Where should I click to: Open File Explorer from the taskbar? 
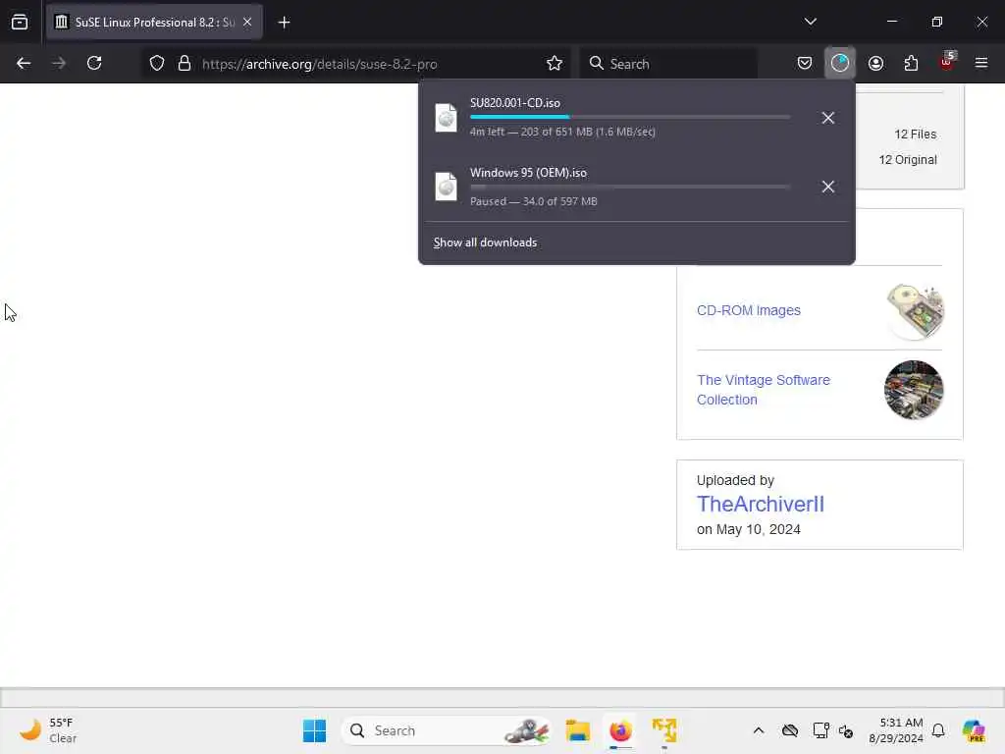[577, 730]
